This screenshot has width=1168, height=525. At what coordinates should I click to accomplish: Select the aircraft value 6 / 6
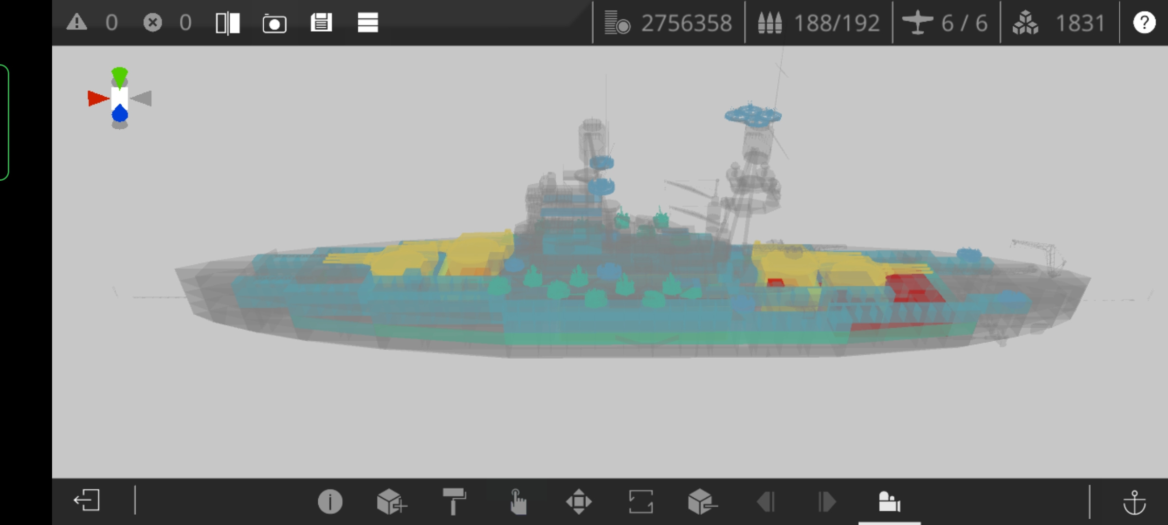click(x=964, y=23)
